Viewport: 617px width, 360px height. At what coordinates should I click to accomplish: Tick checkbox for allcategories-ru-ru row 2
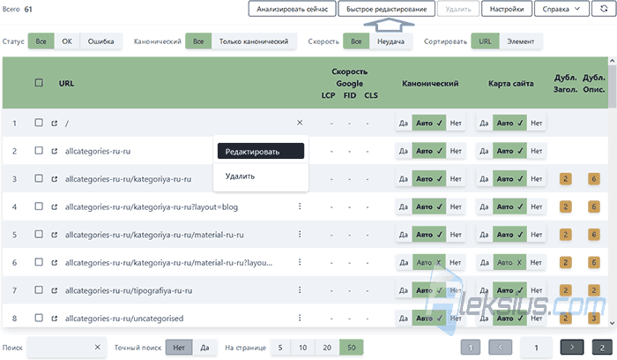click(x=39, y=151)
